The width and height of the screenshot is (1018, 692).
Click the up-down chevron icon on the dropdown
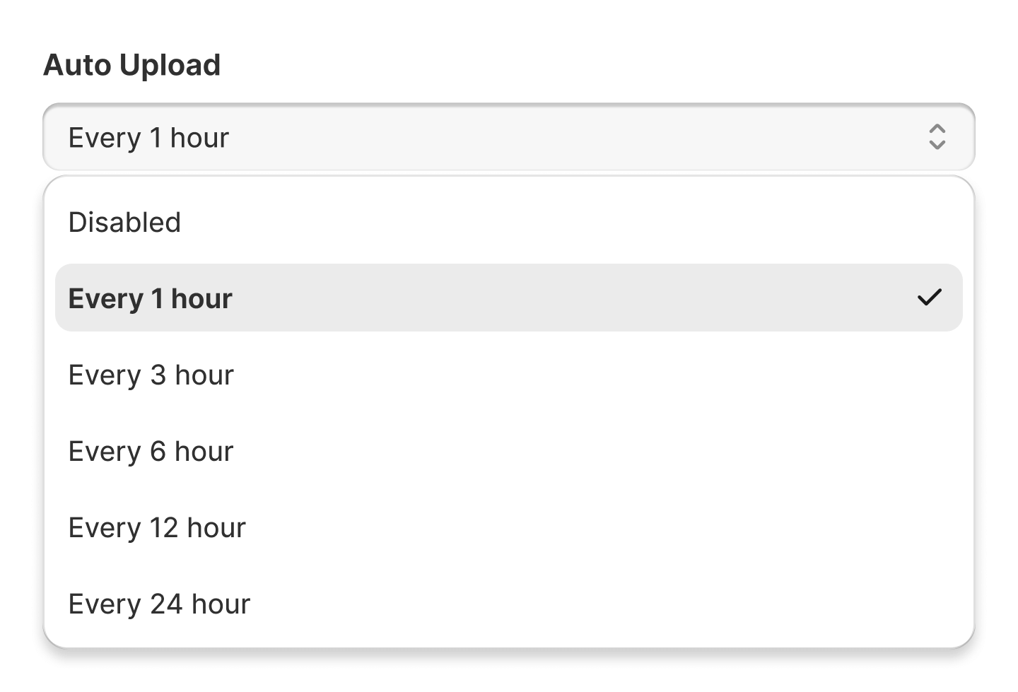tap(937, 137)
